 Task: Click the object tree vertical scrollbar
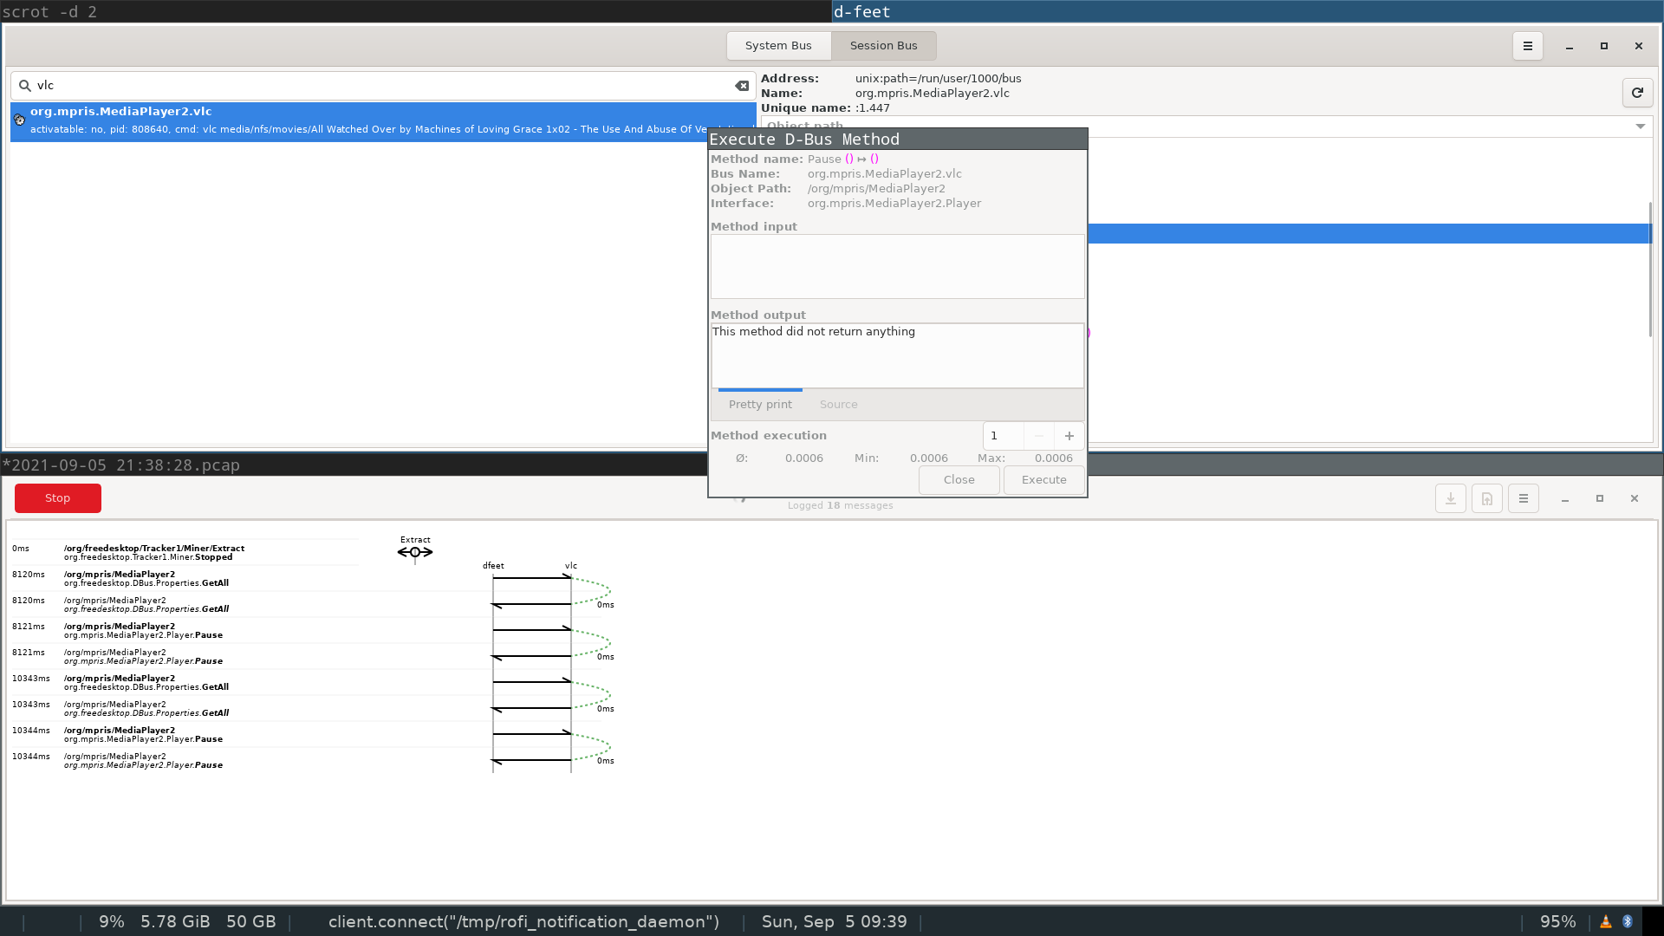click(1650, 270)
